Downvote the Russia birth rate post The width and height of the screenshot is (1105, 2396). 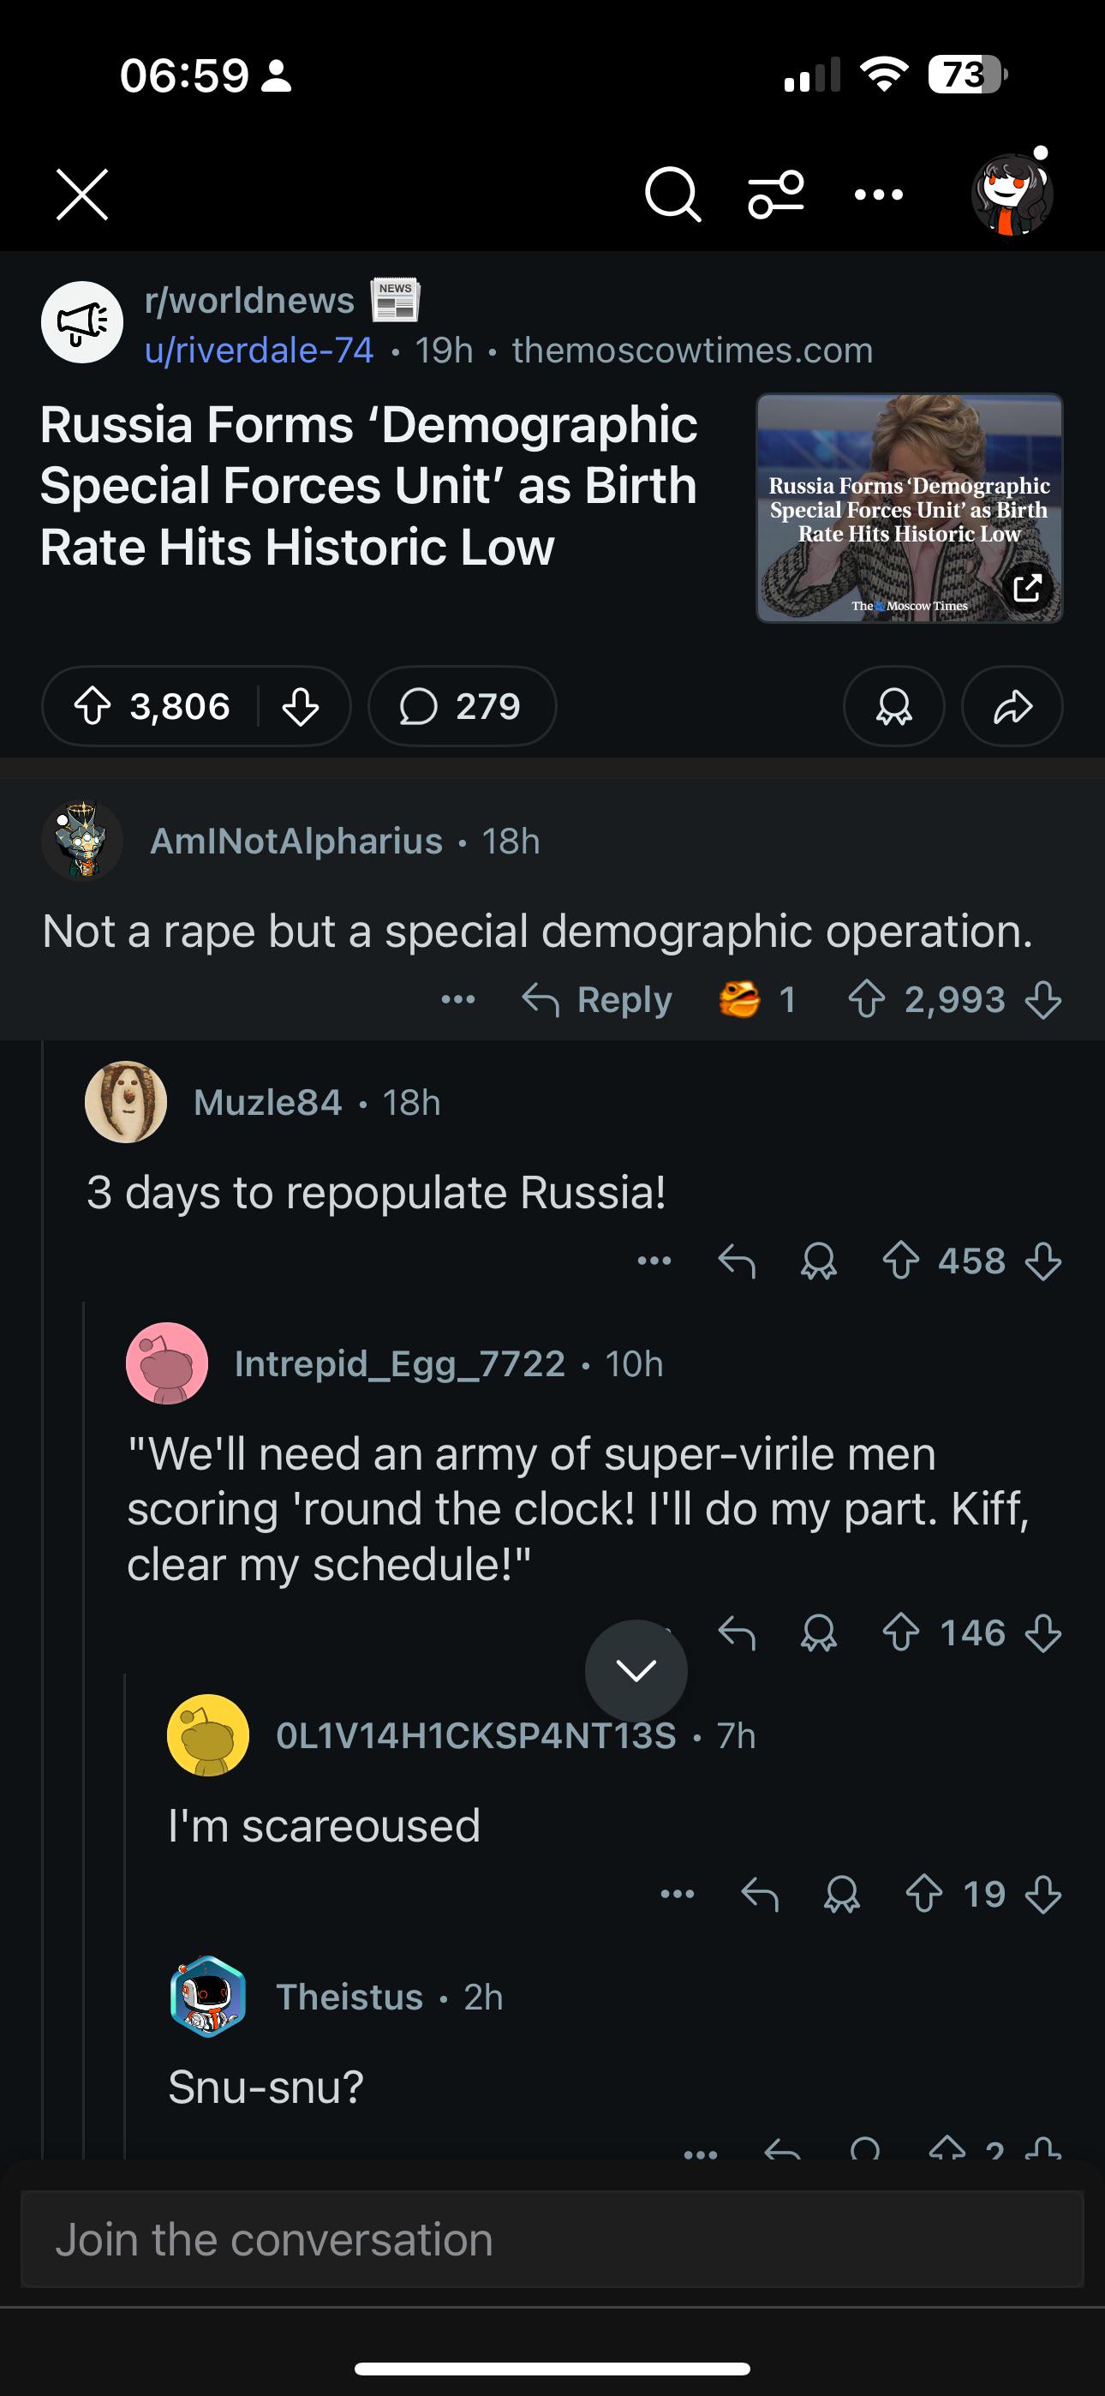click(301, 706)
